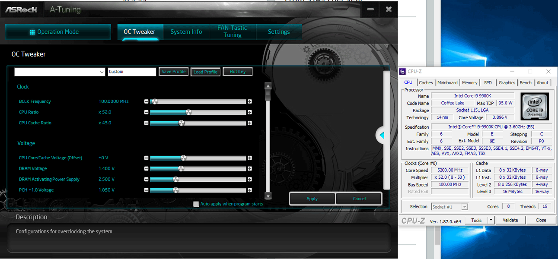This screenshot has width=558, height=259.
Task: Click the DRAM Activating Power Supply slider handle
Action: click(175, 179)
